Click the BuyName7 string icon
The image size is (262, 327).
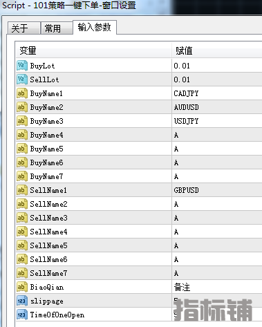22,176
